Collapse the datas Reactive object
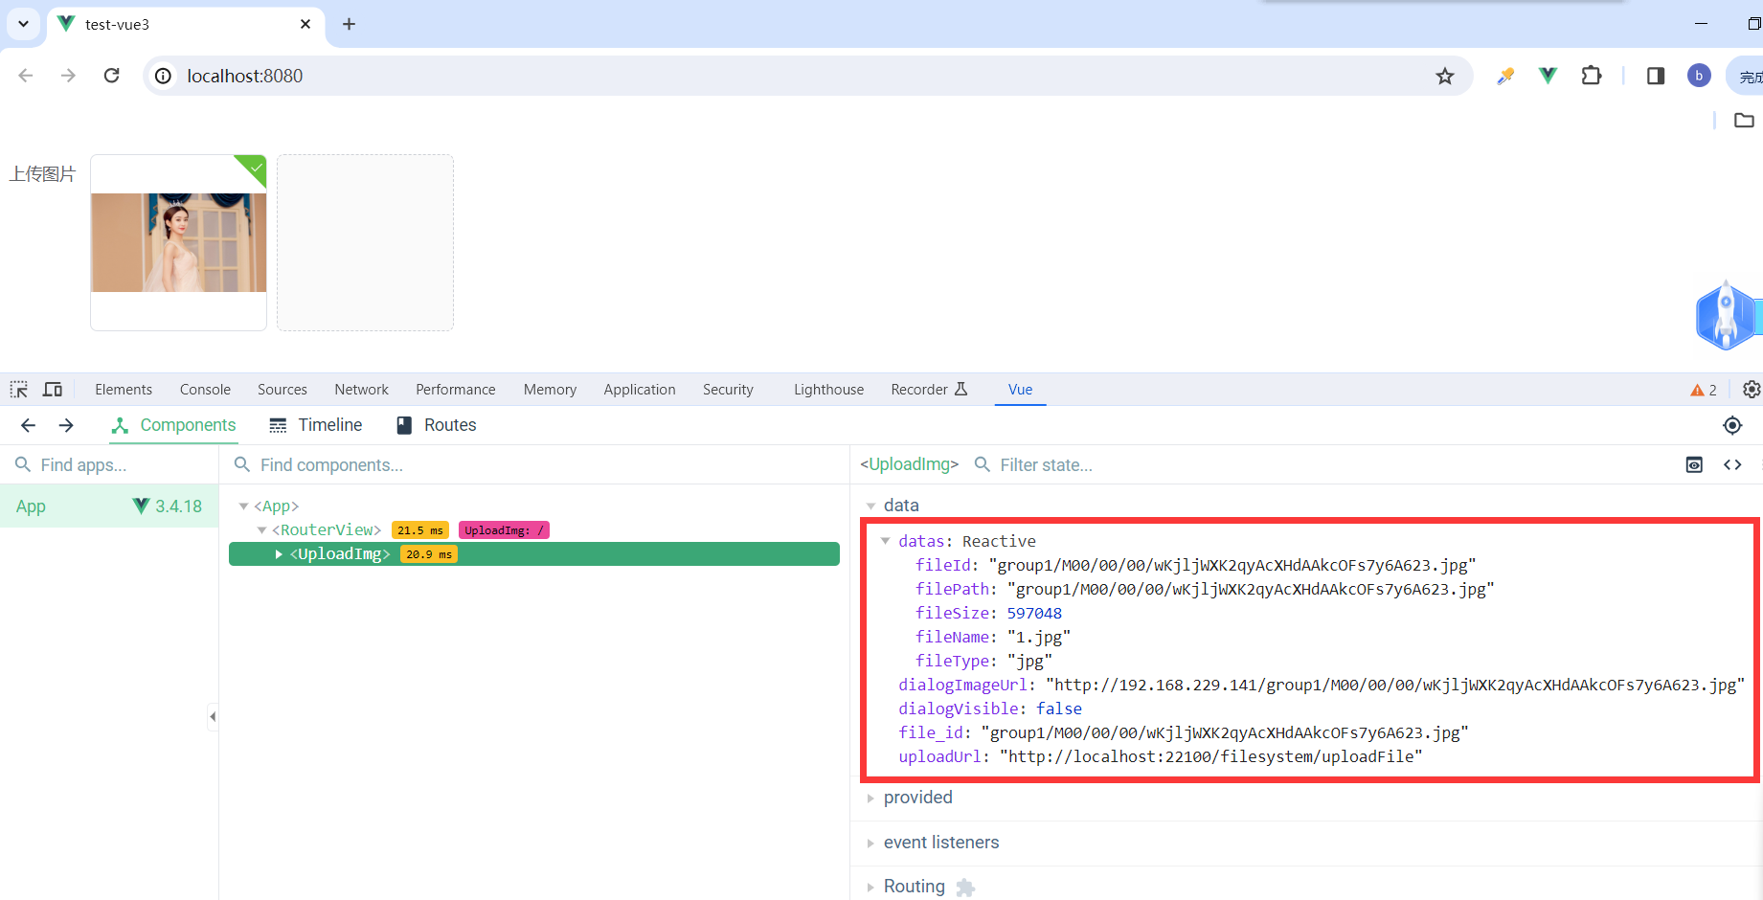The width and height of the screenshot is (1763, 900). pos(886,541)
